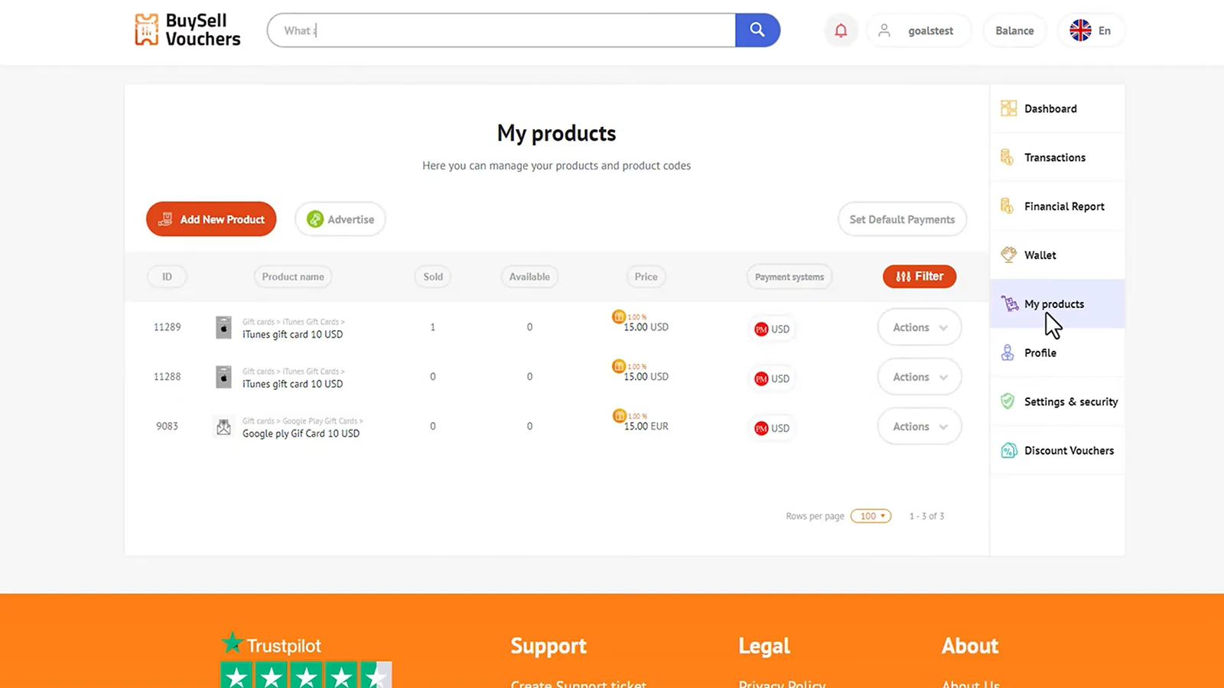Click inside the search input field
The width and height of the screenshot is (1224, 688).
coord(497,31)
